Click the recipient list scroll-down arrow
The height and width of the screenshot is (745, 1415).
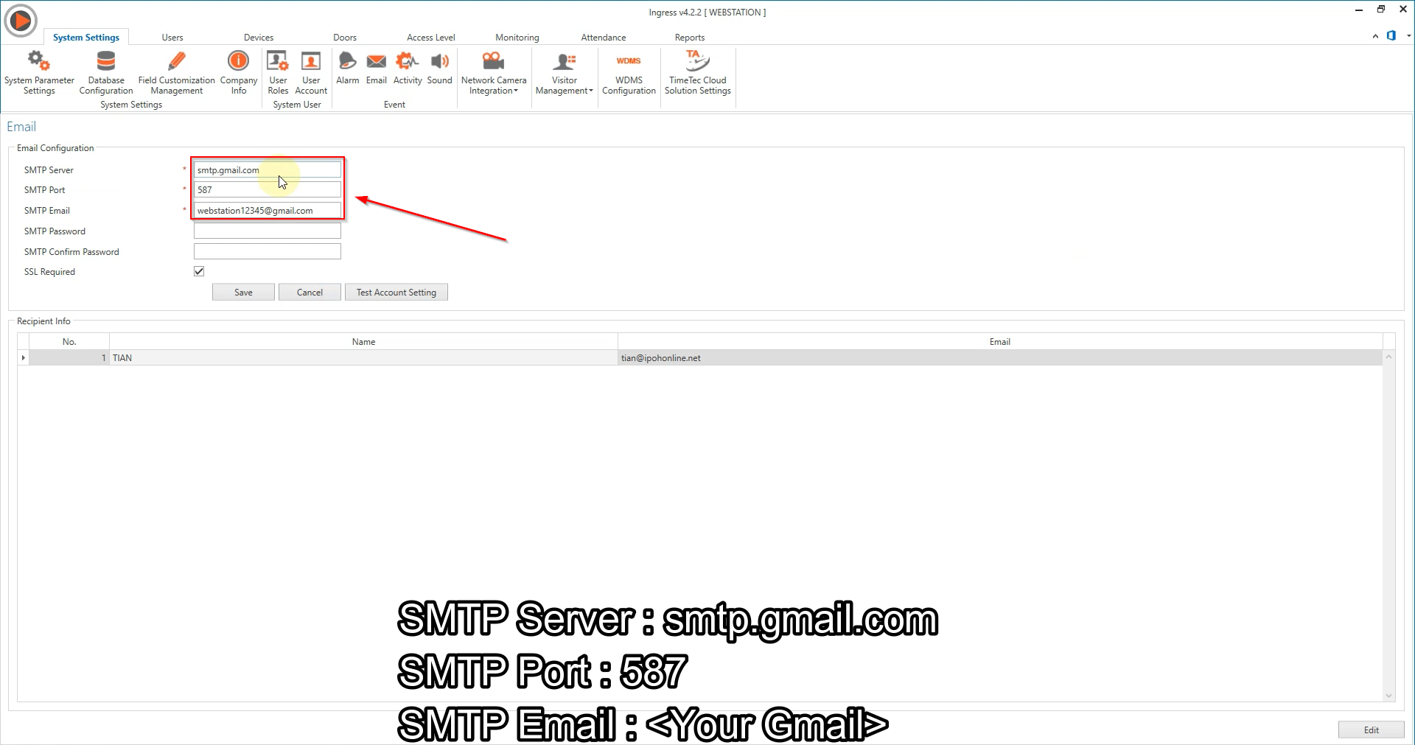[1388, 696]
